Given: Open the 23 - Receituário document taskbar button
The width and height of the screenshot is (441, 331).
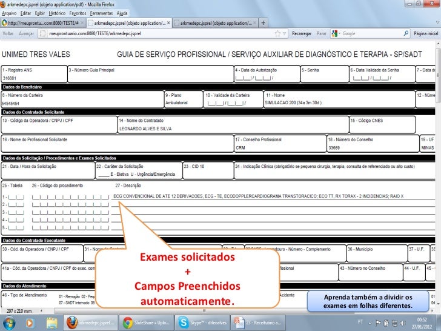Looking at the screenshot, I should click(x=257, y=323).
